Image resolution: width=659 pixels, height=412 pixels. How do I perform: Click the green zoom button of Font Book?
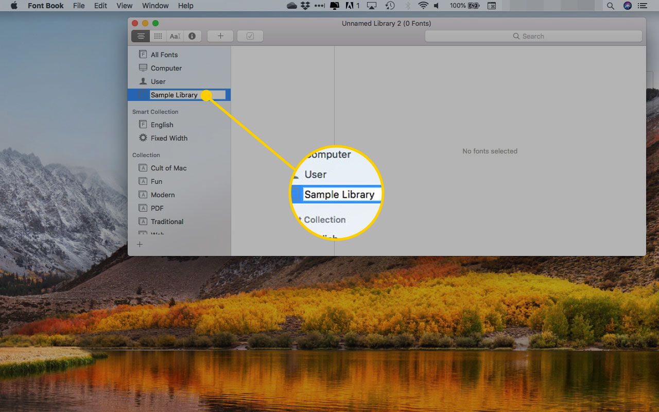[x=155, y=23]
